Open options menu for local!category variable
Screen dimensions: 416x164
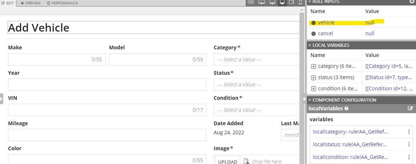click(409, 132)
